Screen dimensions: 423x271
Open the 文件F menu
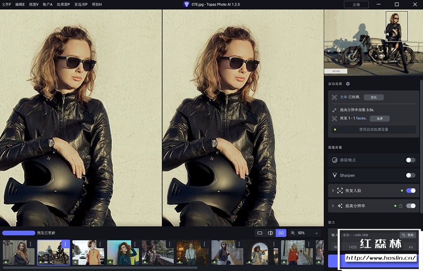pos(7,4)
